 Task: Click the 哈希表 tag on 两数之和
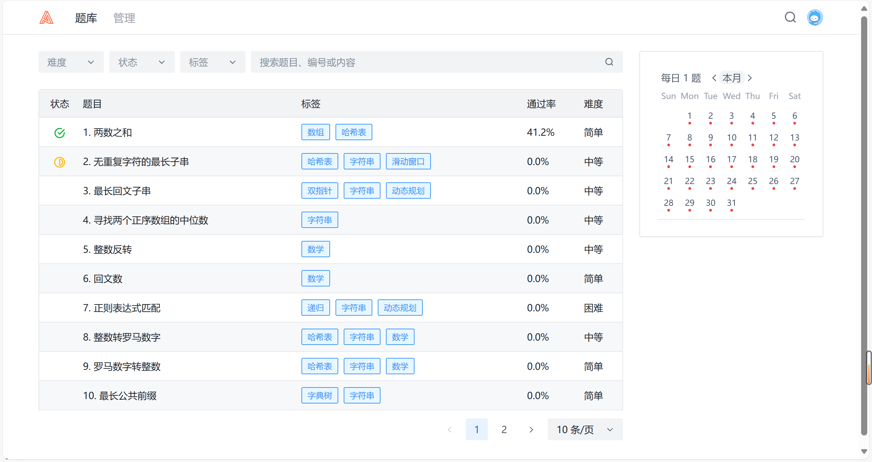[354, 132]
